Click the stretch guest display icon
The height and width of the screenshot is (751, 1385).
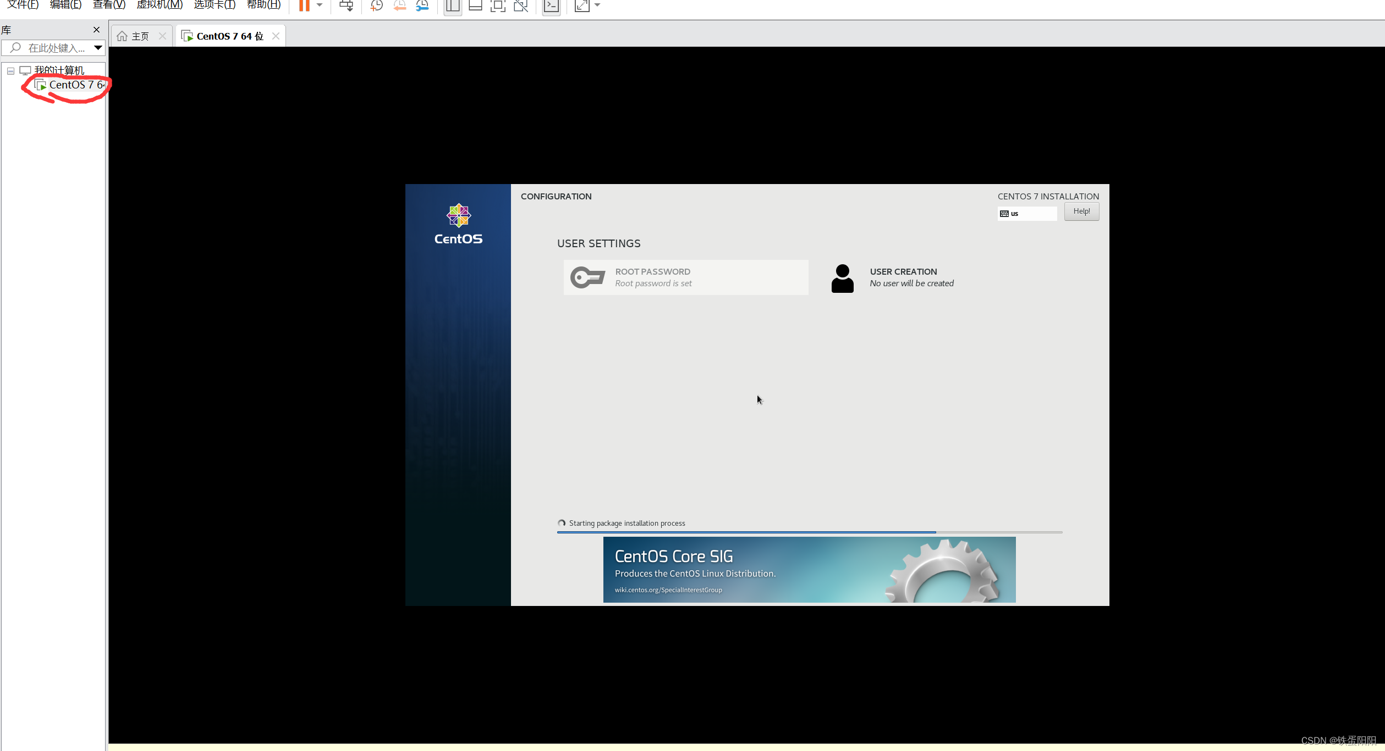[582, 5]
